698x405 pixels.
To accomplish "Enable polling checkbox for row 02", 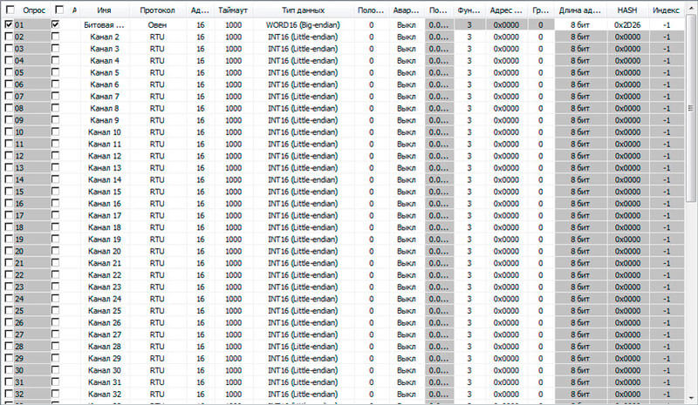I will point(9,37).
